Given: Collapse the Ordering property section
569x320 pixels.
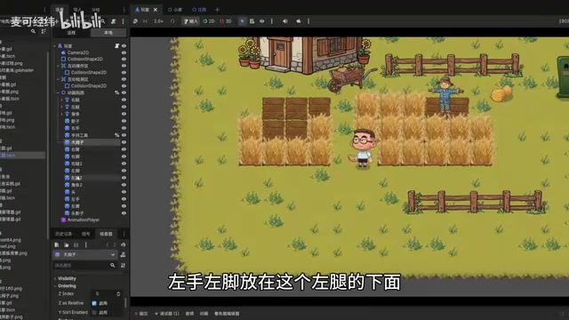Looking at the screenshot, I should pos(67,286).
